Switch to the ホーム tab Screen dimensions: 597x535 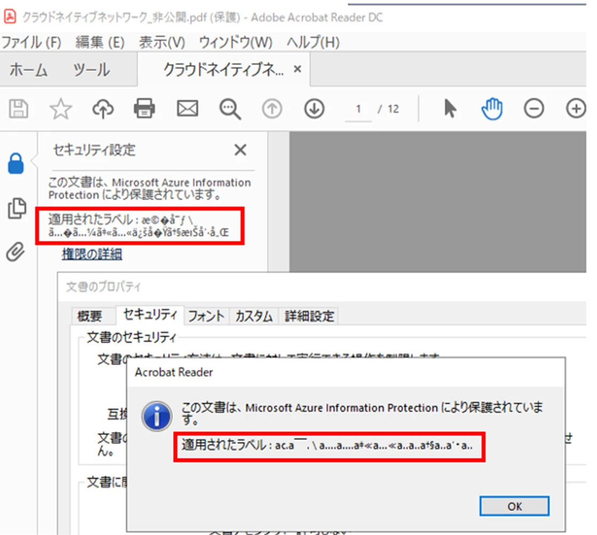point(28,70)
